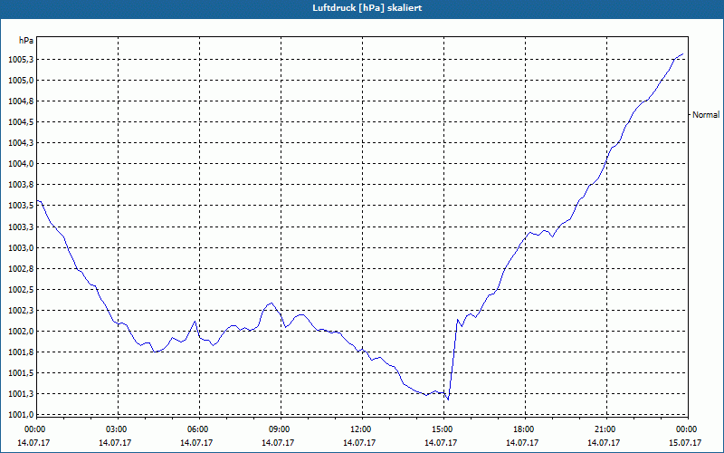Click the 06:00 x-axis label
Screen dimensions: 724x453
(x=197, y=429)
